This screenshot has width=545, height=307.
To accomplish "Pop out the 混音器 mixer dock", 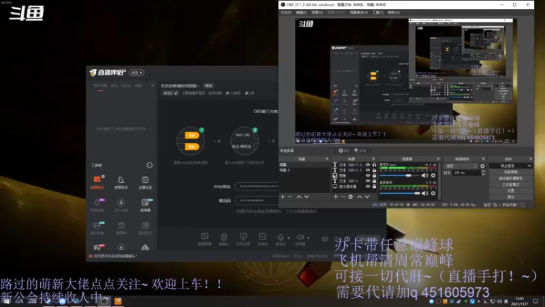I will 438,159.
